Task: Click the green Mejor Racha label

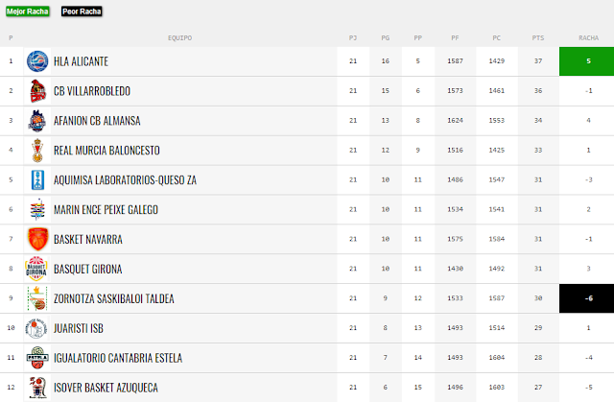Action: coord(28,12)
